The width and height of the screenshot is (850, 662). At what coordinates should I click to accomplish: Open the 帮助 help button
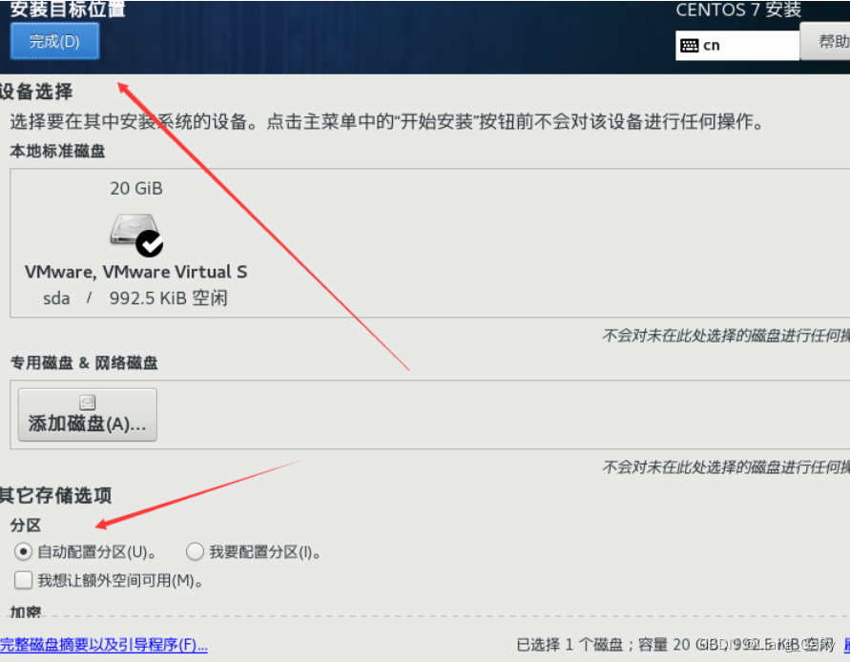(827, 41)
